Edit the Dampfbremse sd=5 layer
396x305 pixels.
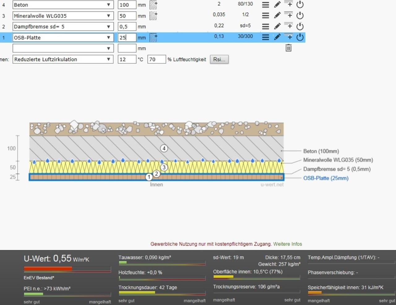[x=278, y=26]
